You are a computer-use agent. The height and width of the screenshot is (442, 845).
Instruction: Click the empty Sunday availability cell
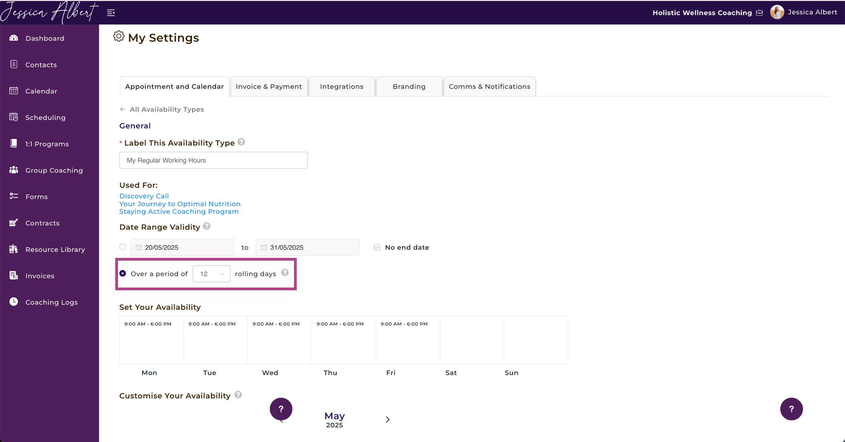(x=536, y=340)
